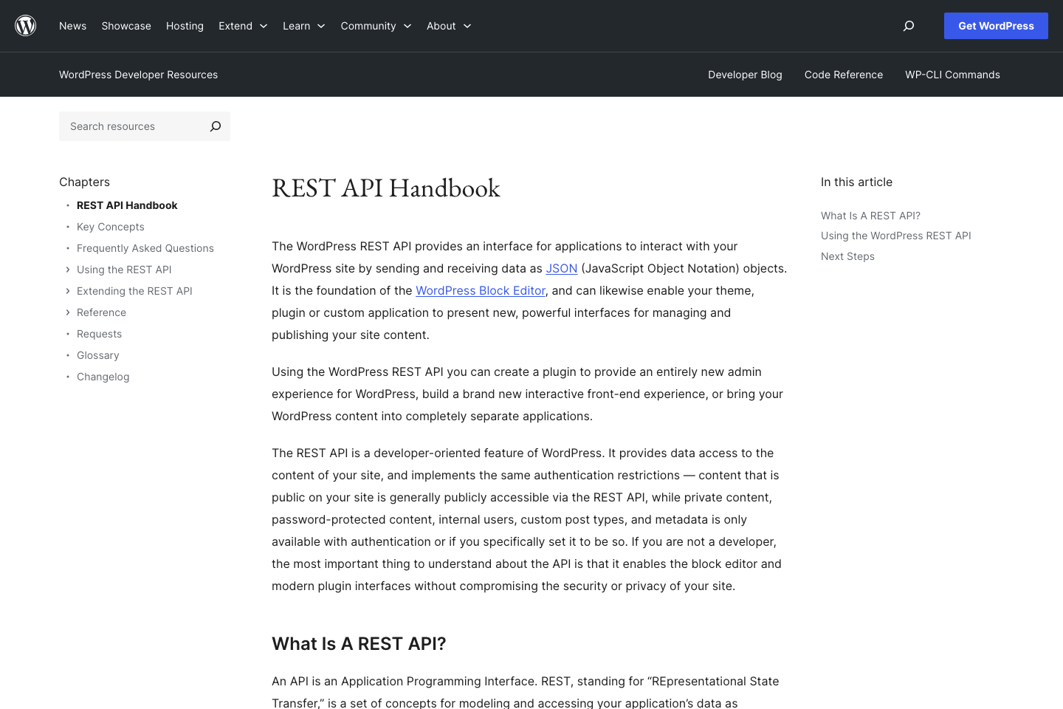The height and width of the screenshot is (709, 1063).
Task: Expand the Using the REST API chapter arrow
Action: tap(68, 270)
